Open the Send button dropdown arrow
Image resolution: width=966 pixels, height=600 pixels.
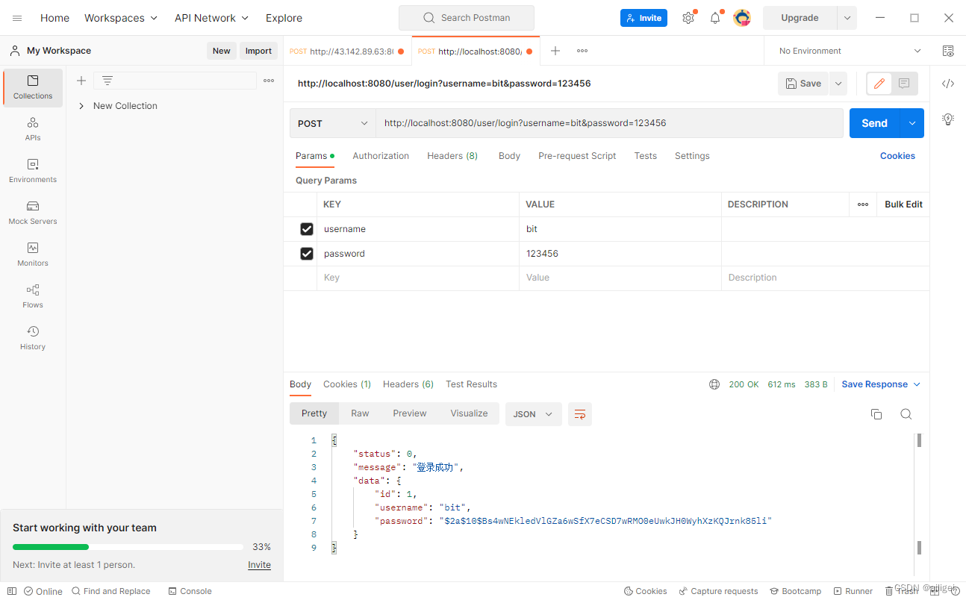click(912, 123)
